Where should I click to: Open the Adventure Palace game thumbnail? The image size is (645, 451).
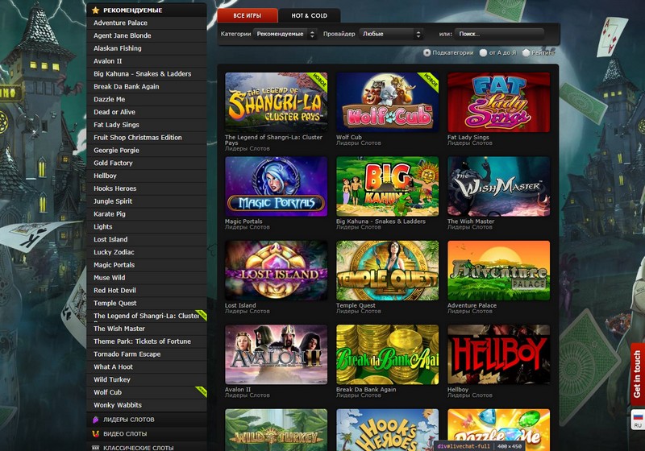498,271
